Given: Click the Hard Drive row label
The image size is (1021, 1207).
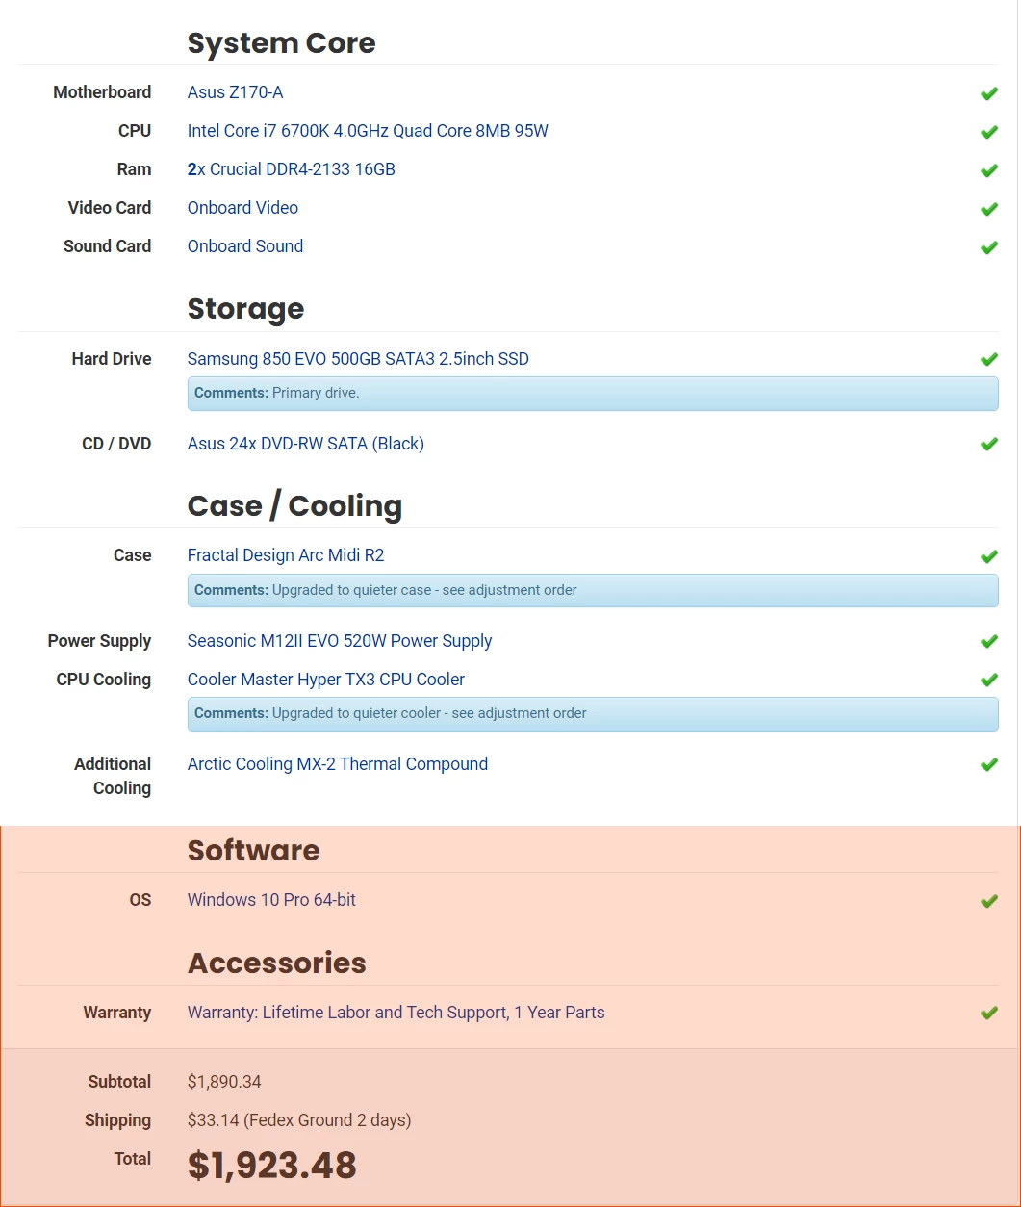Looking at the screenshot, I should coord(112,359).
